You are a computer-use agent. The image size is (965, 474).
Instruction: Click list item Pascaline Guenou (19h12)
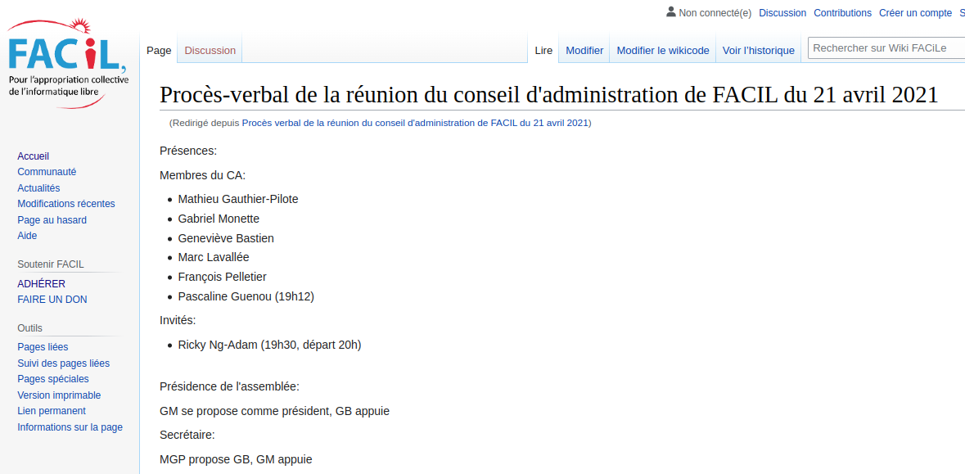[246, 296]
